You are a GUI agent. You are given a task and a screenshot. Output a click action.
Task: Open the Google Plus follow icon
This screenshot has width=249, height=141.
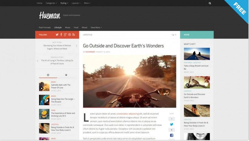65,35
